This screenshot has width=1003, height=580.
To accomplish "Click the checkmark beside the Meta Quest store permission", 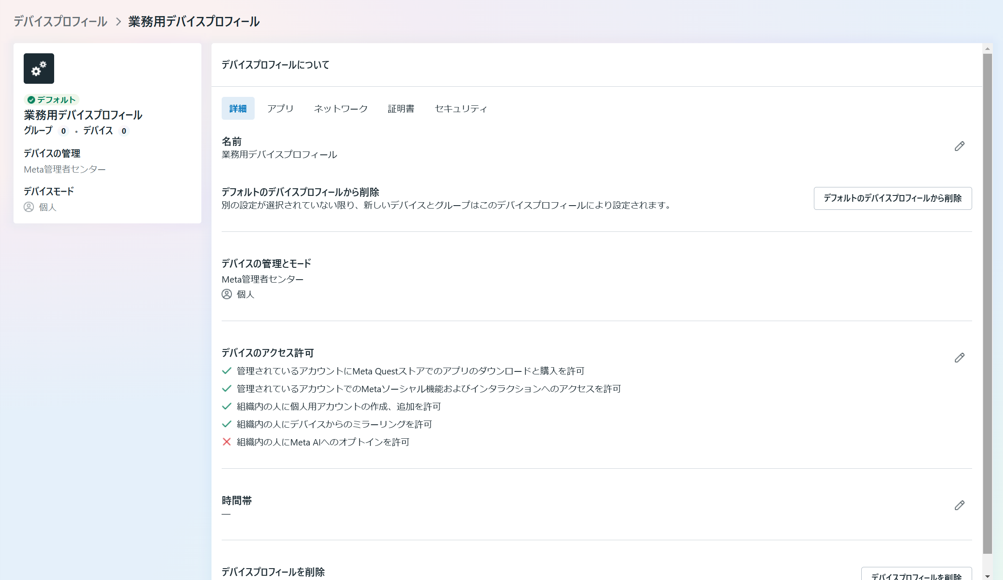I will click(x=227, y=371).
